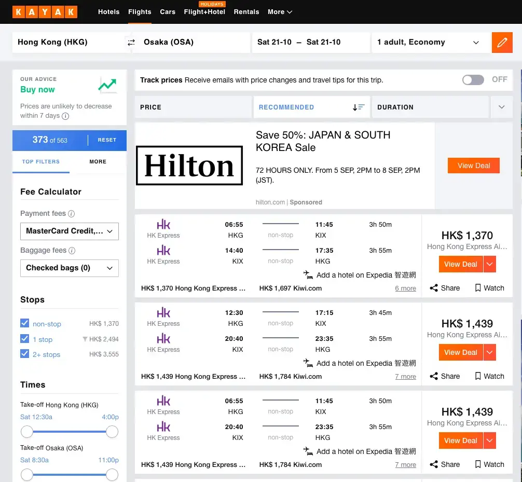Click '6 more' providers link

point(405,288)
